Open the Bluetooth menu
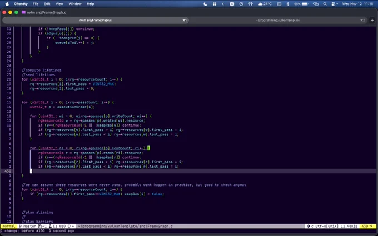Image resolution: width=378 pixels, height=236 pixels. click(x=288, y=4)
